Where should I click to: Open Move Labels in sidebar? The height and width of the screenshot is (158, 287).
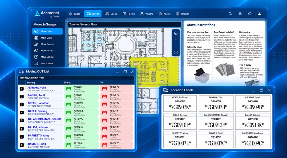47,57
